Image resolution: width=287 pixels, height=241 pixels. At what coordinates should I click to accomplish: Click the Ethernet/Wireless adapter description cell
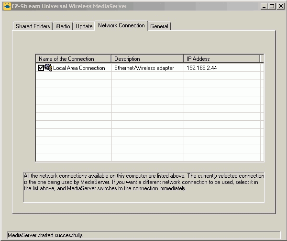[144, 68]
